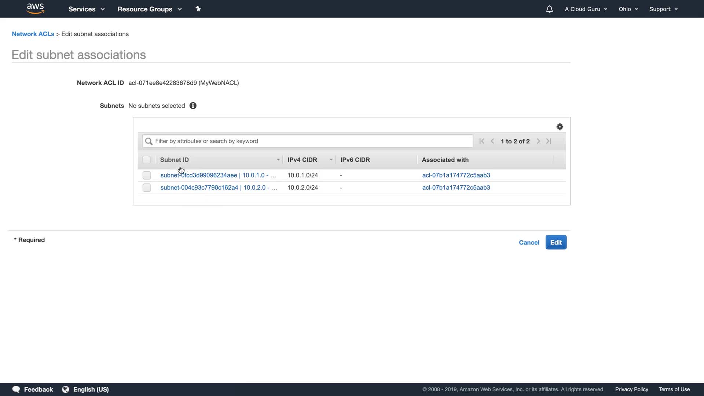The width and height of the screenshot is (704, 396).
Task: Follow the Network ACLs breadcrumb link
Action: (33, 34)
